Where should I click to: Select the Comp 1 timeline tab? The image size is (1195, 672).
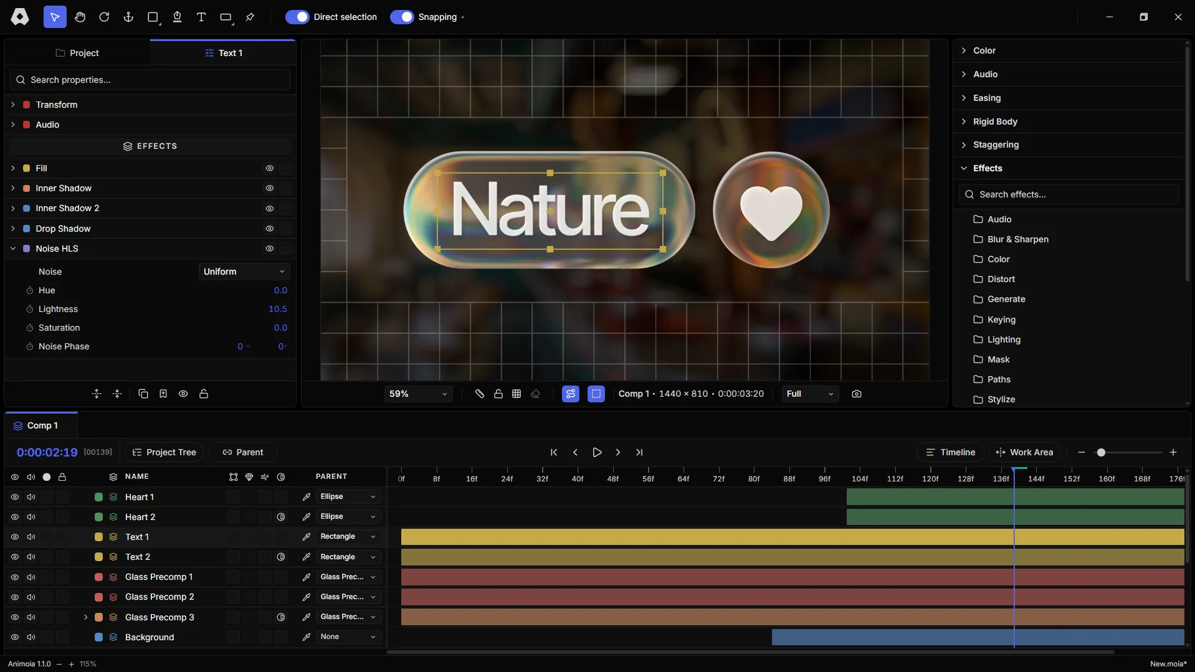41,425
